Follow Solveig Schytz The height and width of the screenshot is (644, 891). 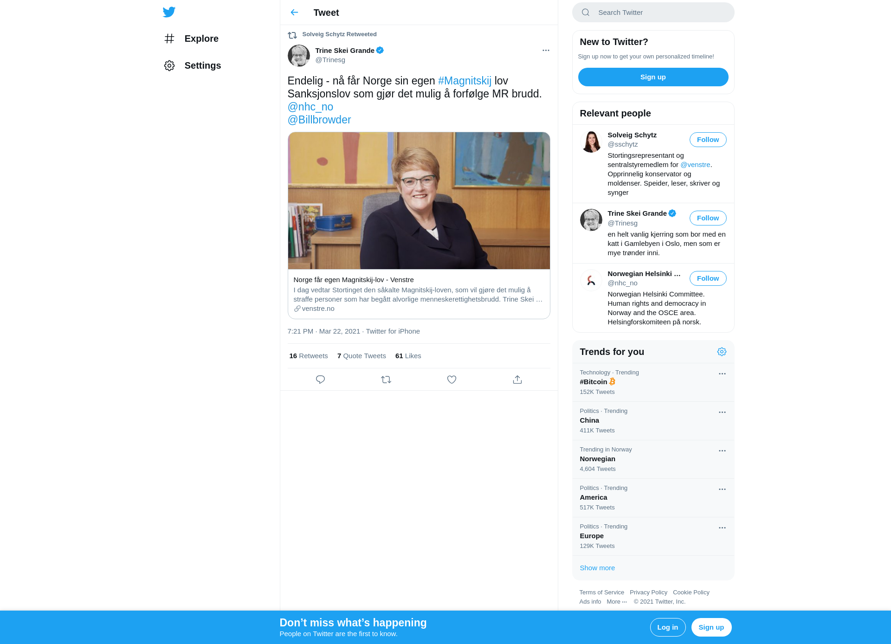708,140
